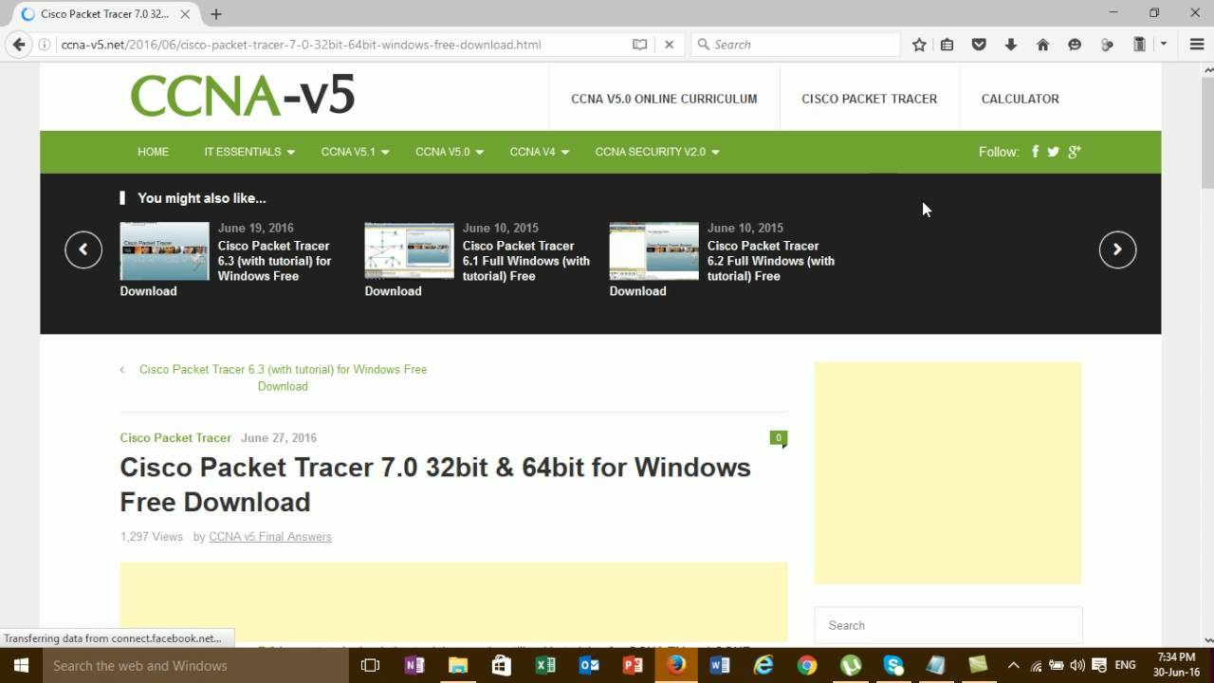The image size is (1214, 683).
Task: Show previous related posts with the left carousel arrow
Action: click(x=83, y=249)
